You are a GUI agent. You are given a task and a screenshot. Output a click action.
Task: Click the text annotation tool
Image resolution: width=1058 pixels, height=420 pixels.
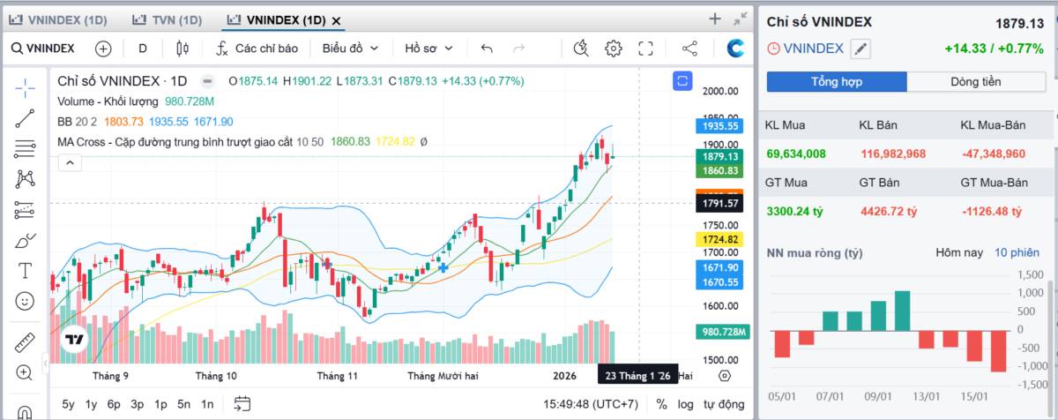point(25,270)
